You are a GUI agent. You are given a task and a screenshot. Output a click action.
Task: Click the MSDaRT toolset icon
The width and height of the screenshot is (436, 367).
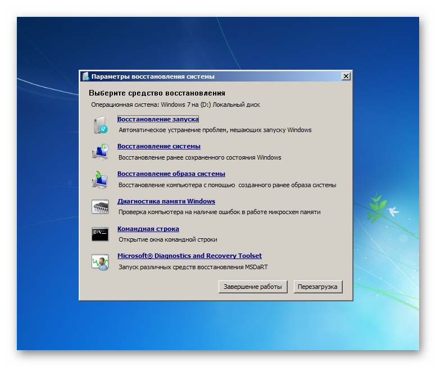coord(100,262)
